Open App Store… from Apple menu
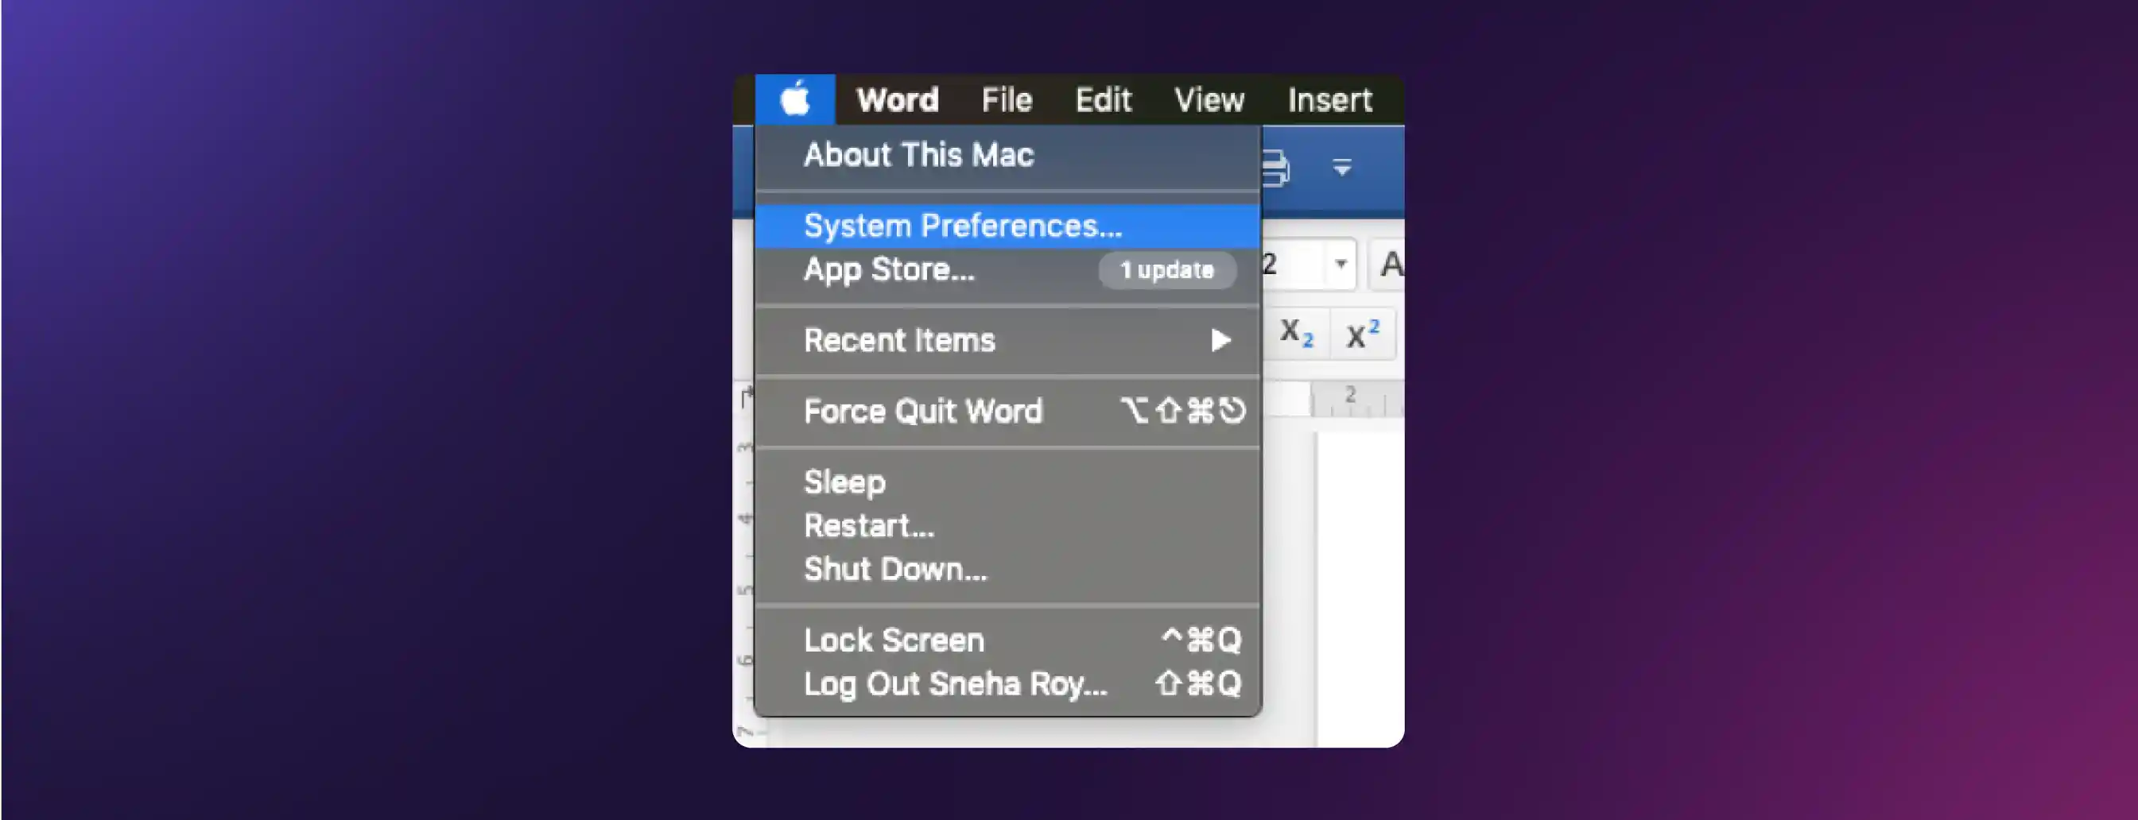Screen dimensions: 2138x820 [x=1007, y=269]
